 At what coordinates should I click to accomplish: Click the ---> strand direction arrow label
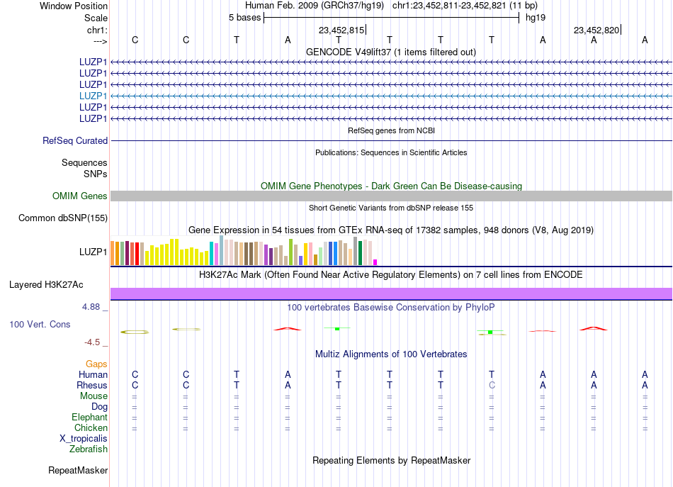point(100,41)
